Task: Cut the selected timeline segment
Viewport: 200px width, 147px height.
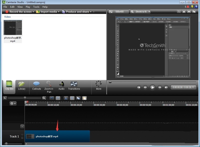Action: pos(66,98)
